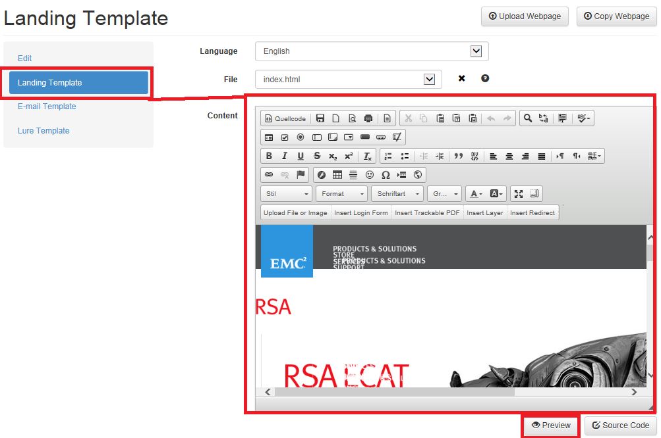Insert numbered list icon
Screen dimensions: 661x438
(388, 156)
